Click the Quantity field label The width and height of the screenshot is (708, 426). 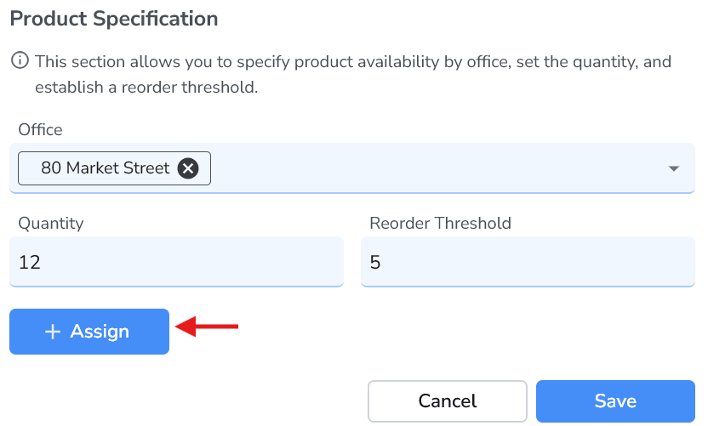[x=51, y=224]
